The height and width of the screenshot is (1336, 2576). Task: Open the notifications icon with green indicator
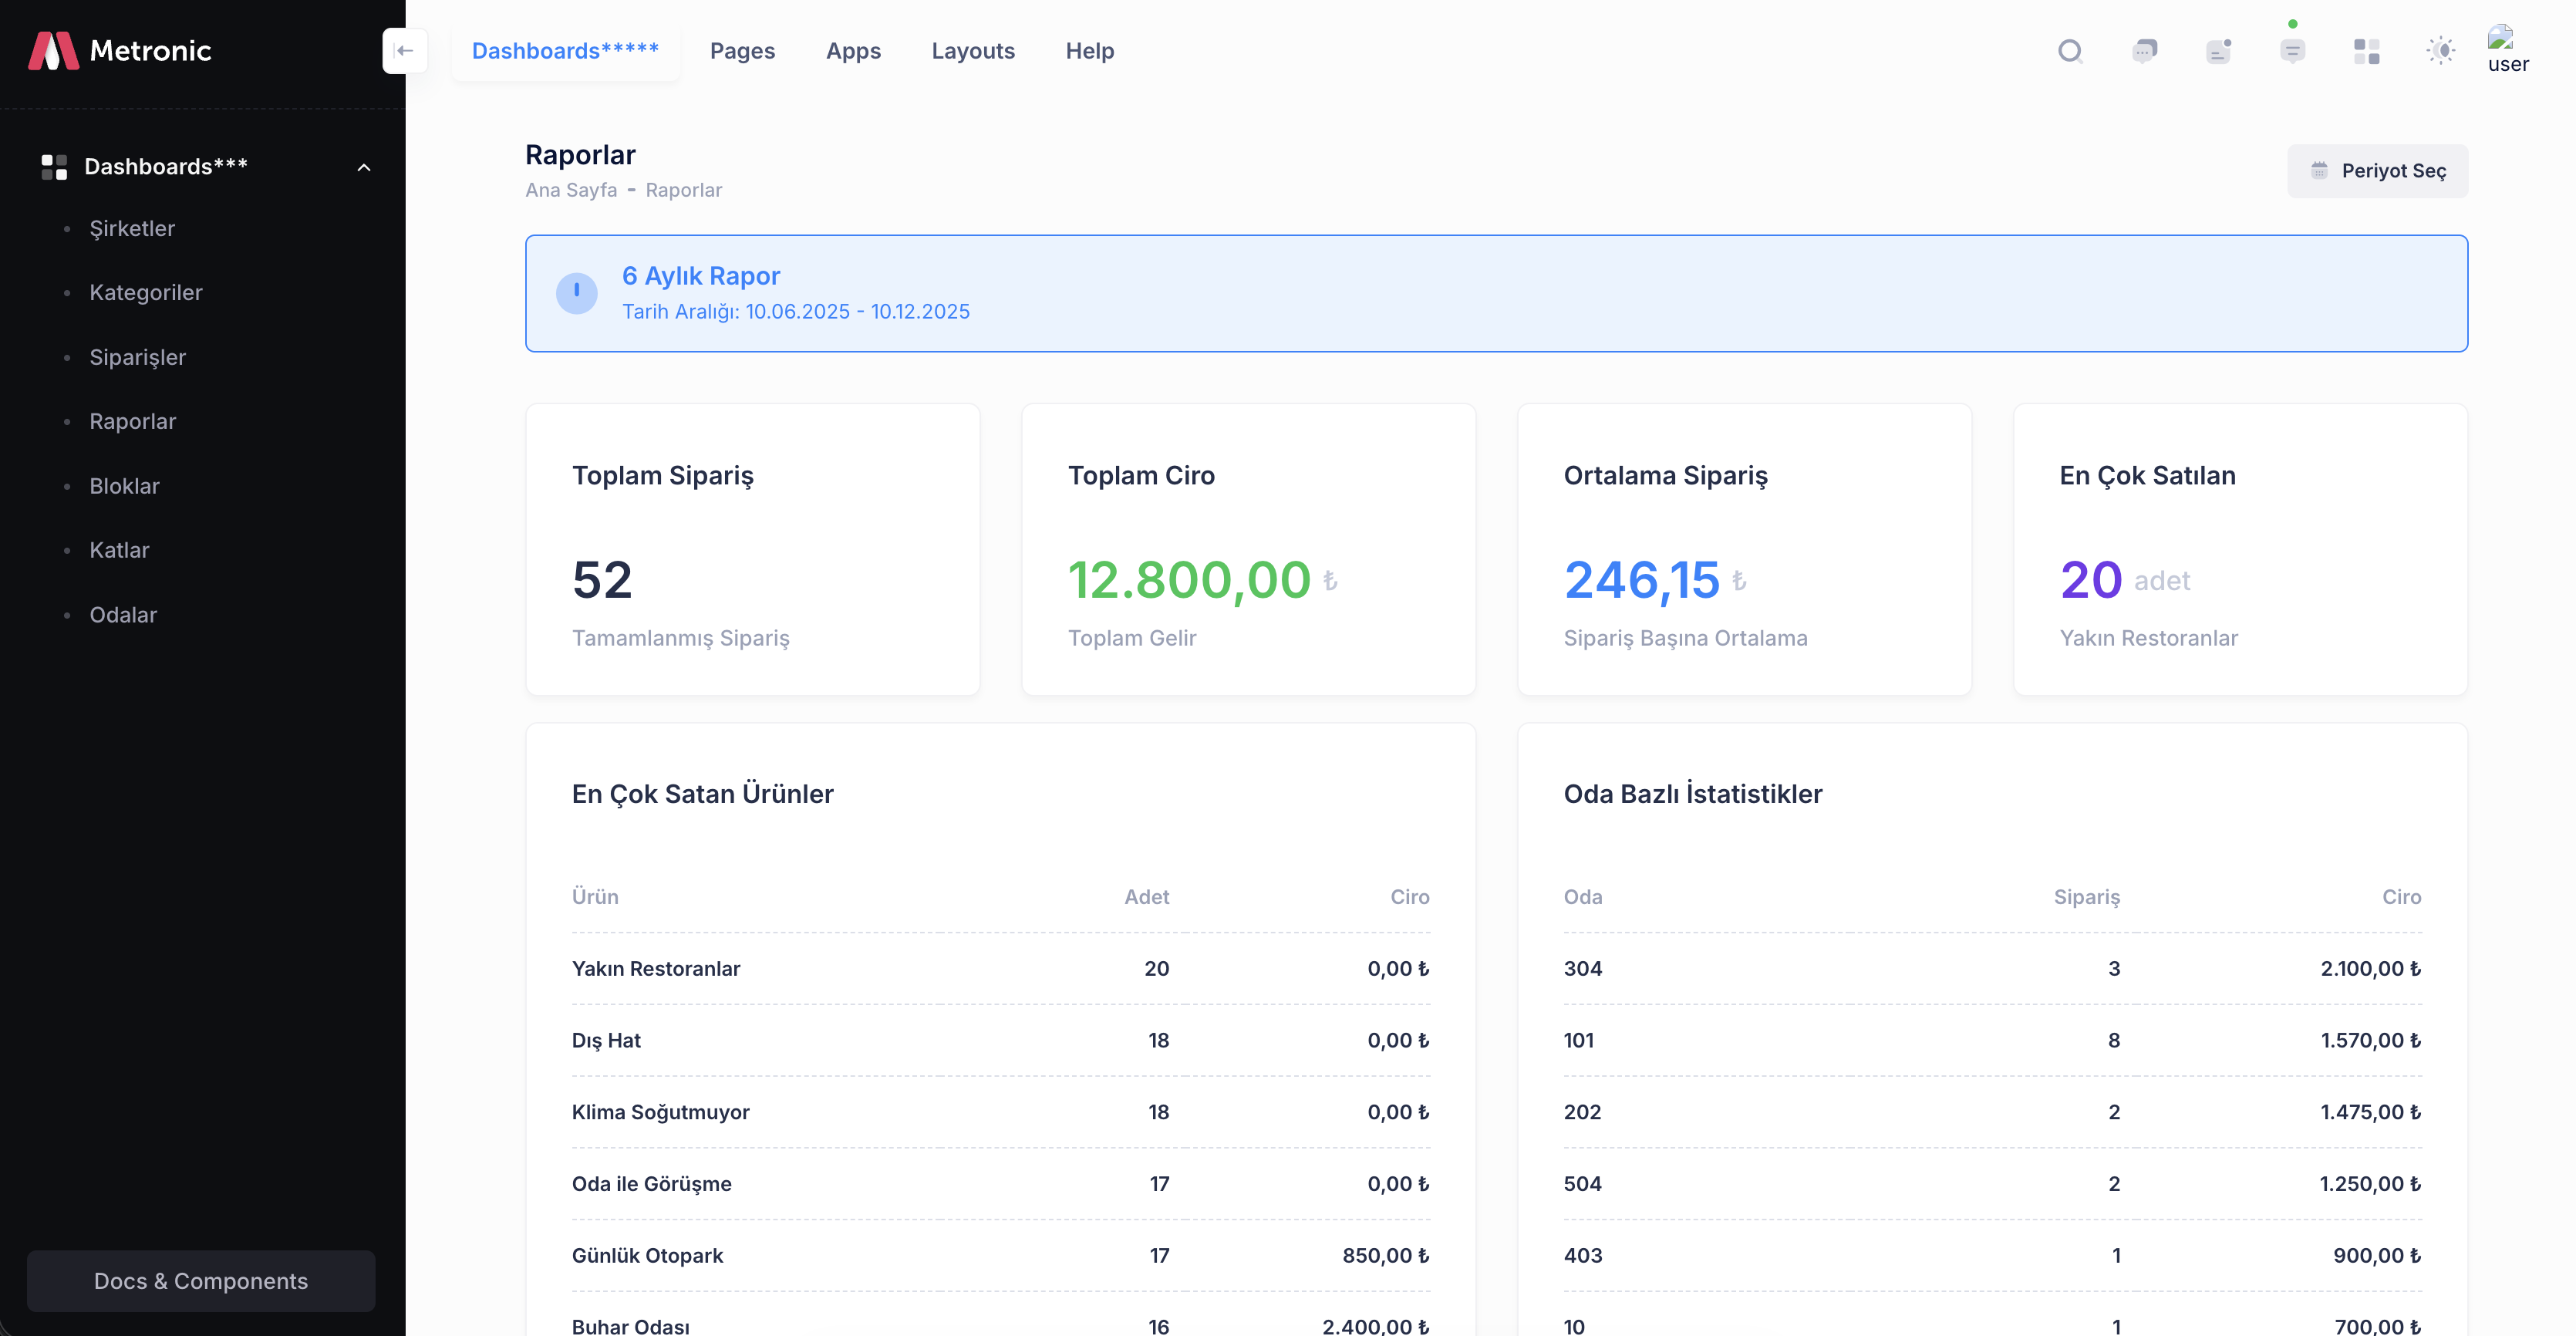click(2292, 51)
